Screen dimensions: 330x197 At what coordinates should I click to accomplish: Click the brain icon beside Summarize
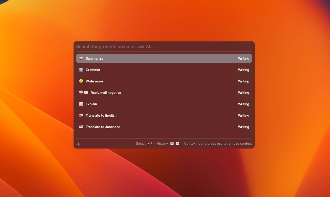click(x=81, y=58)
